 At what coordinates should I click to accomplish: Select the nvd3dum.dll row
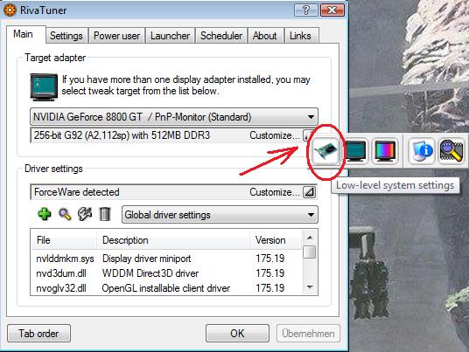[x=166, y=273]
